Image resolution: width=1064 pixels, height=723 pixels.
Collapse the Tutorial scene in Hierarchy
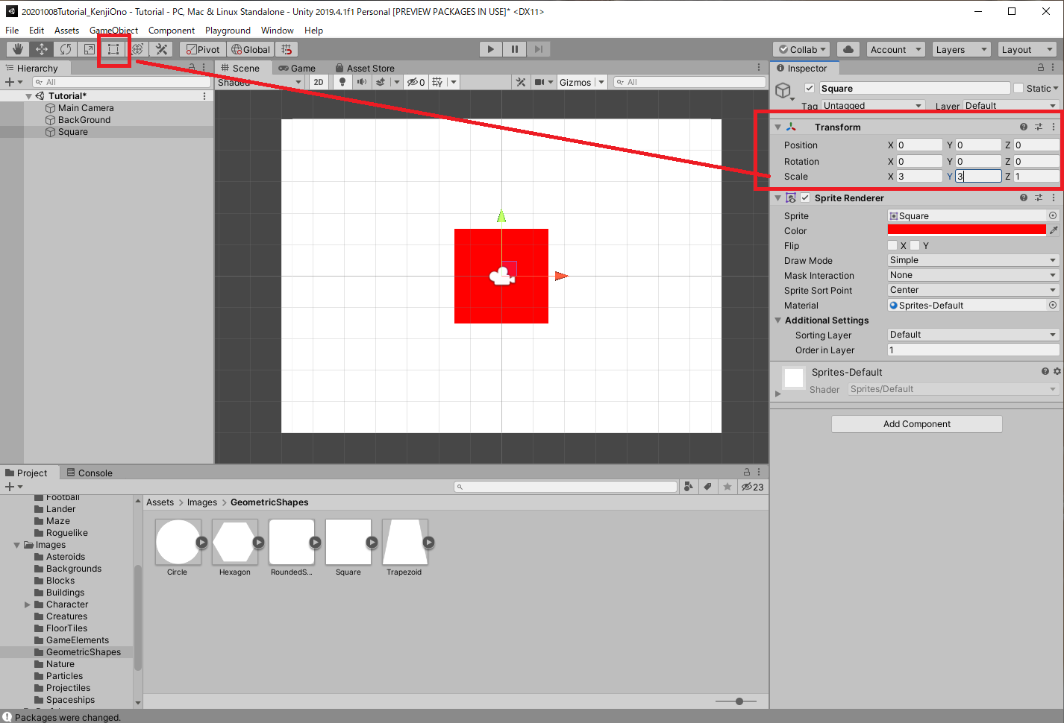coord(29,96)
